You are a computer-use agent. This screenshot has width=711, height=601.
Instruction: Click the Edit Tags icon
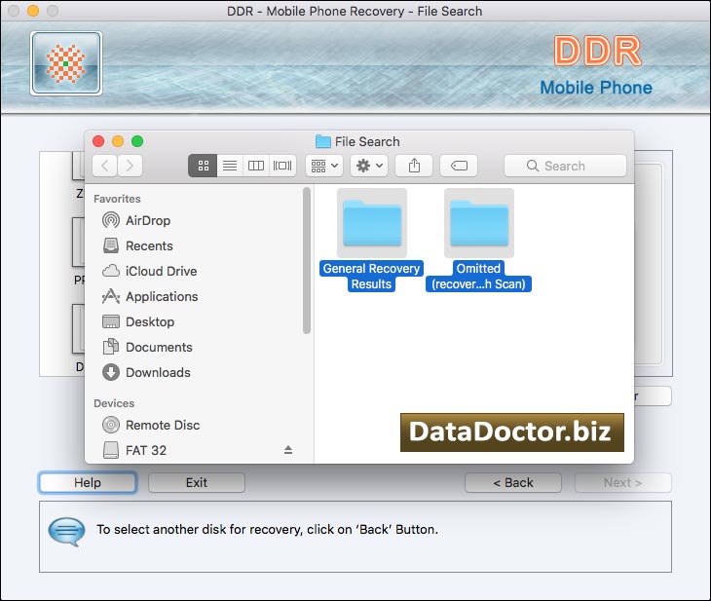[458, 166]
